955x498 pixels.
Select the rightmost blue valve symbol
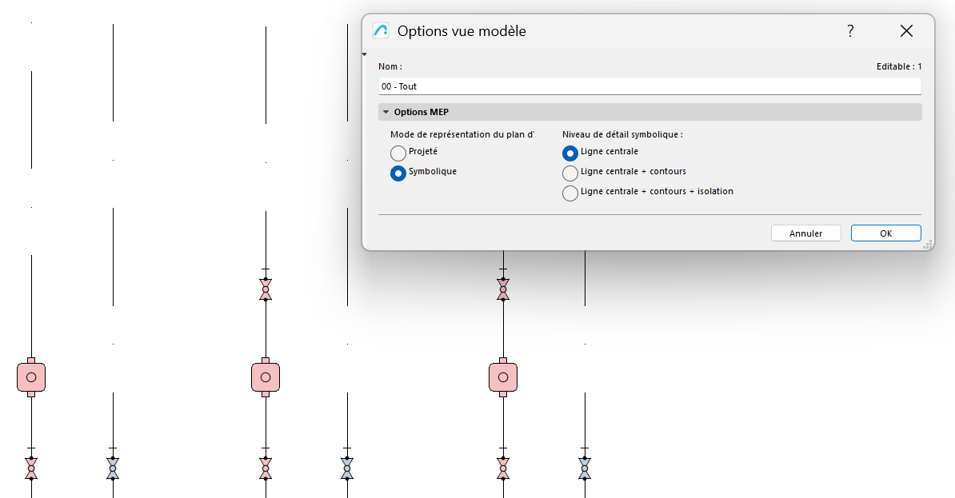[585, 468]
